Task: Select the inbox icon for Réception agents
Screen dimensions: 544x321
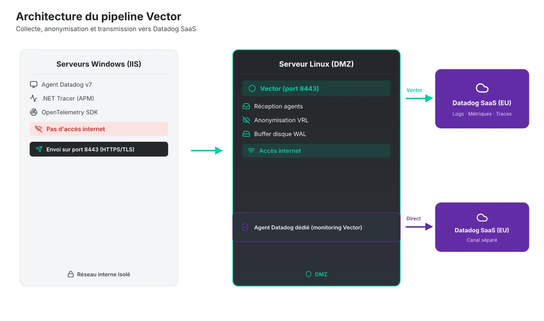Action: click(x=246, y=106)
